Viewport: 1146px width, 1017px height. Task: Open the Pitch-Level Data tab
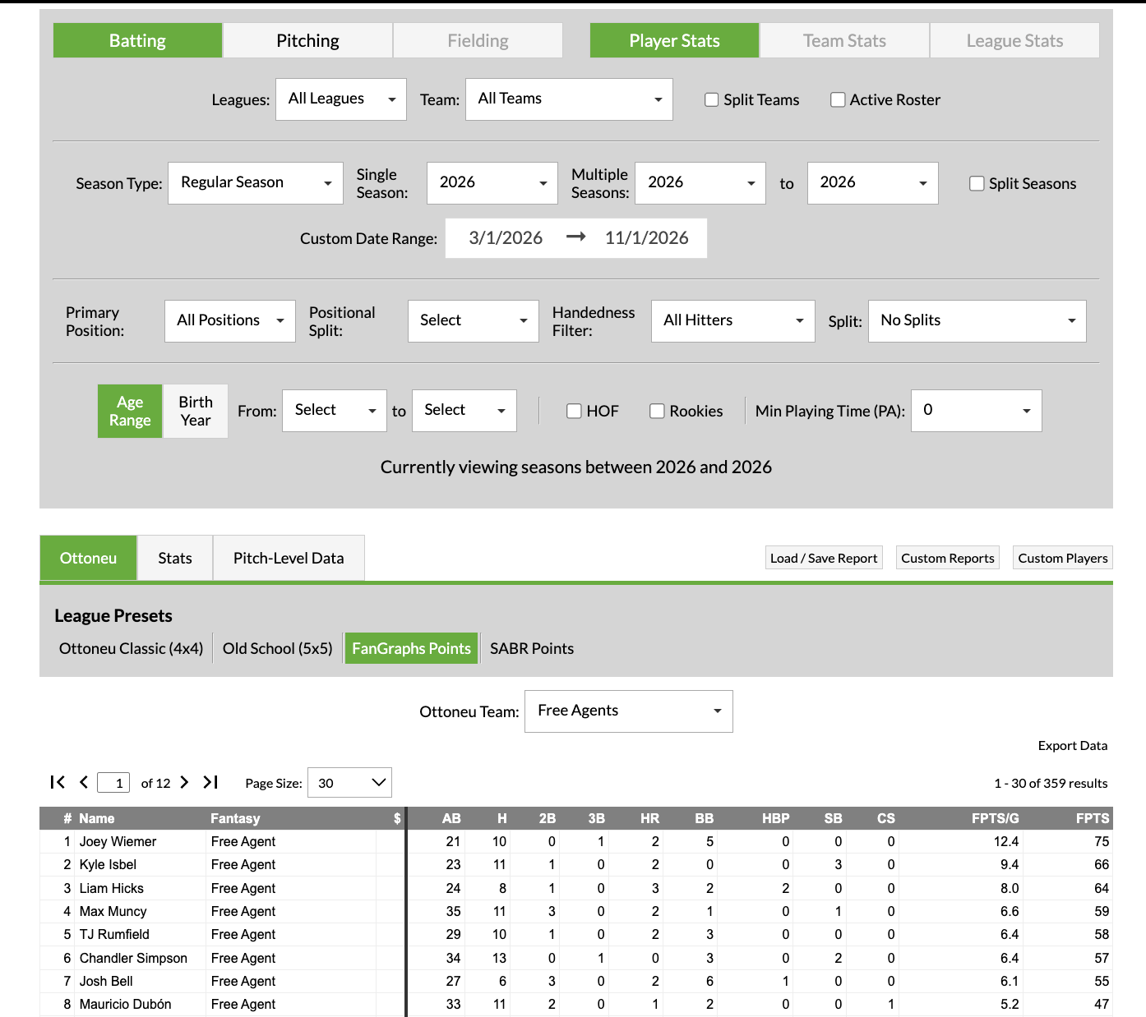click(x=289, y=558)
